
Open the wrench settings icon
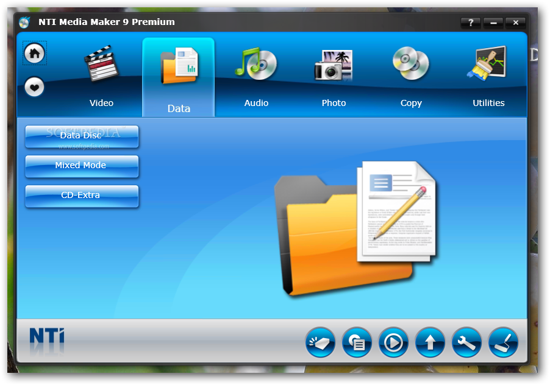(x=466, y=342)
